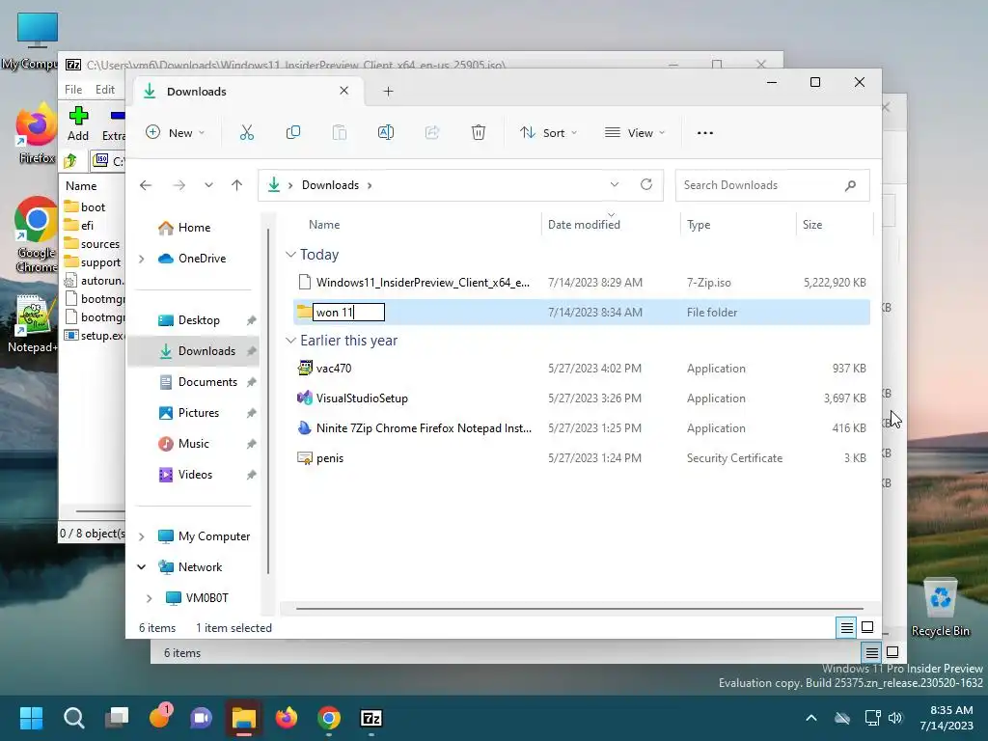Viewport: 988px width, 741px height.
Task: Click the Delete trash can icon
Action: pos(479,132)
